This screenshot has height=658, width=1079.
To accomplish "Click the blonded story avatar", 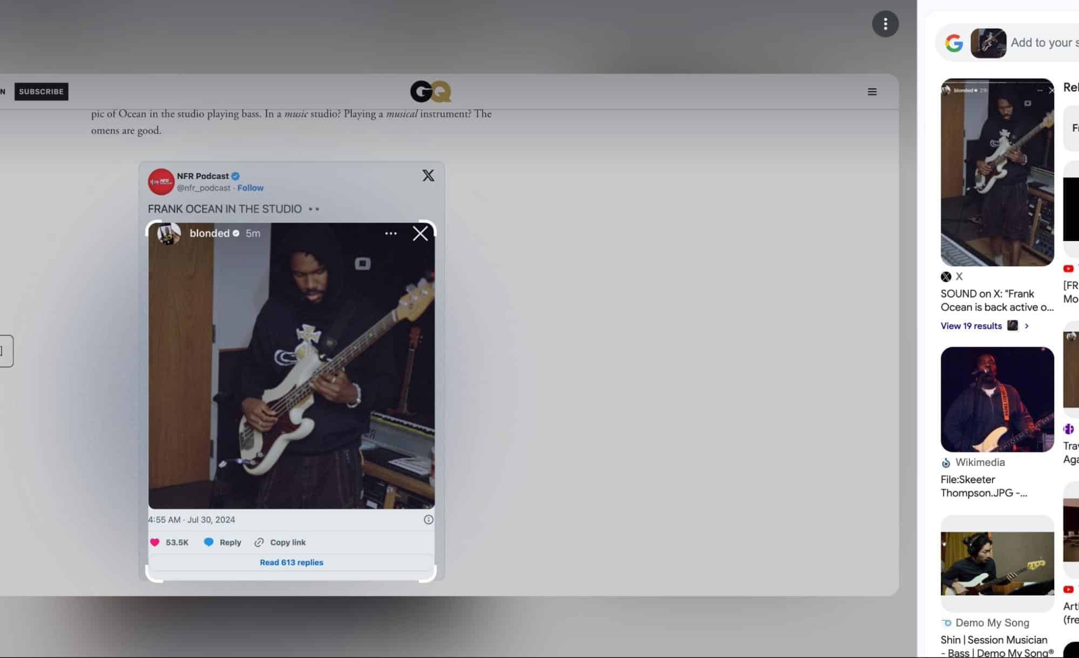I will coord(168,234).
